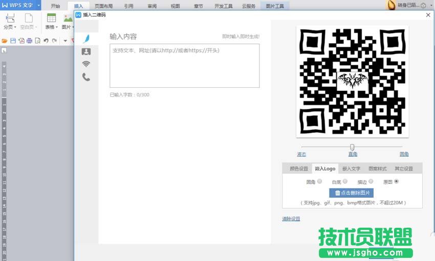
Task: Click the print preview icon
Action: tap(37, 41)
